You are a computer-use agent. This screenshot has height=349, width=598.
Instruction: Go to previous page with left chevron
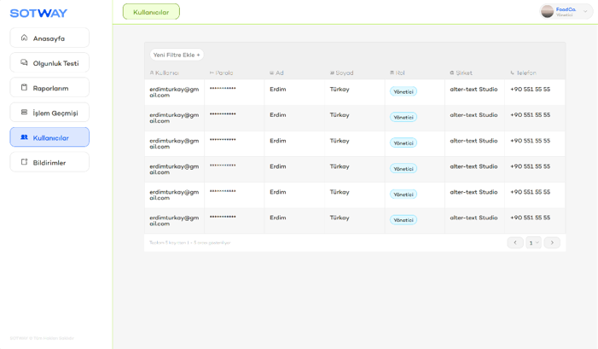tap(515, 242)
